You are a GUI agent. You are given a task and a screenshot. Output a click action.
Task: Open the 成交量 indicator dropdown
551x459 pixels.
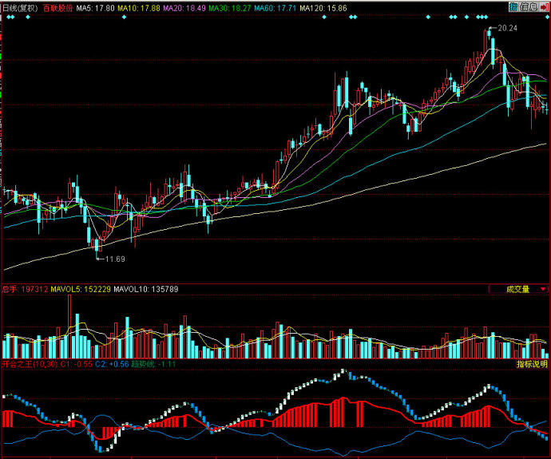[518, 290]
